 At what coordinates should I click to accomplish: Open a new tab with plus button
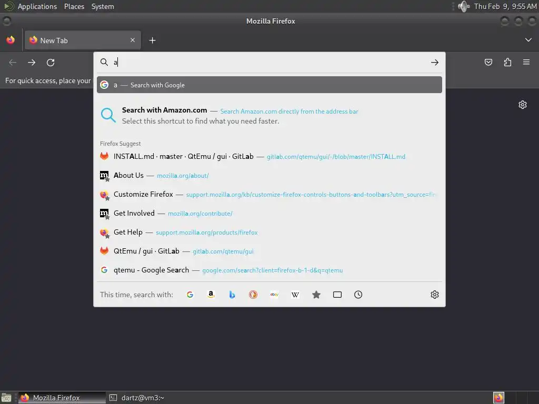pos(152,41)
